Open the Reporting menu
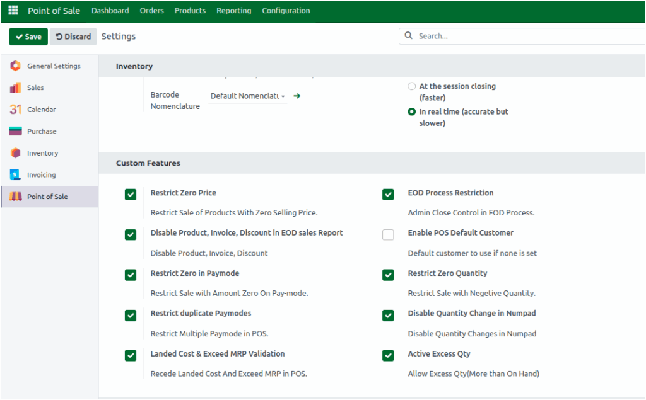This screenshot has width=646, height=400. click(x=233, y=11)
